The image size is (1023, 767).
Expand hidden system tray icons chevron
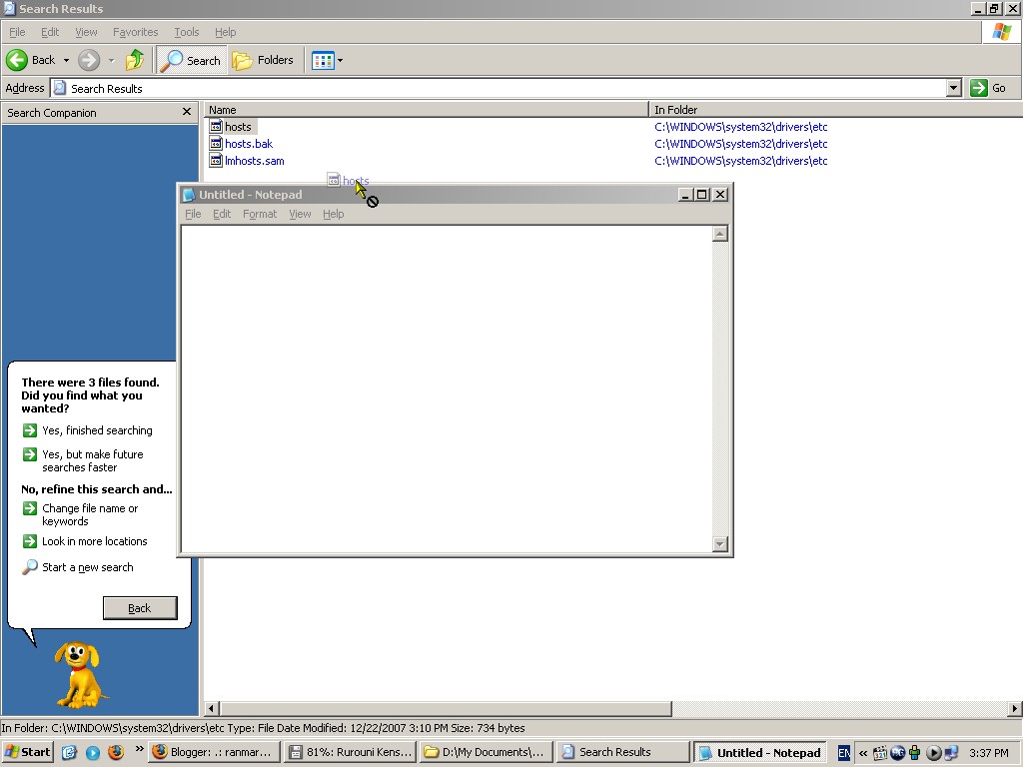coord(863,753)
